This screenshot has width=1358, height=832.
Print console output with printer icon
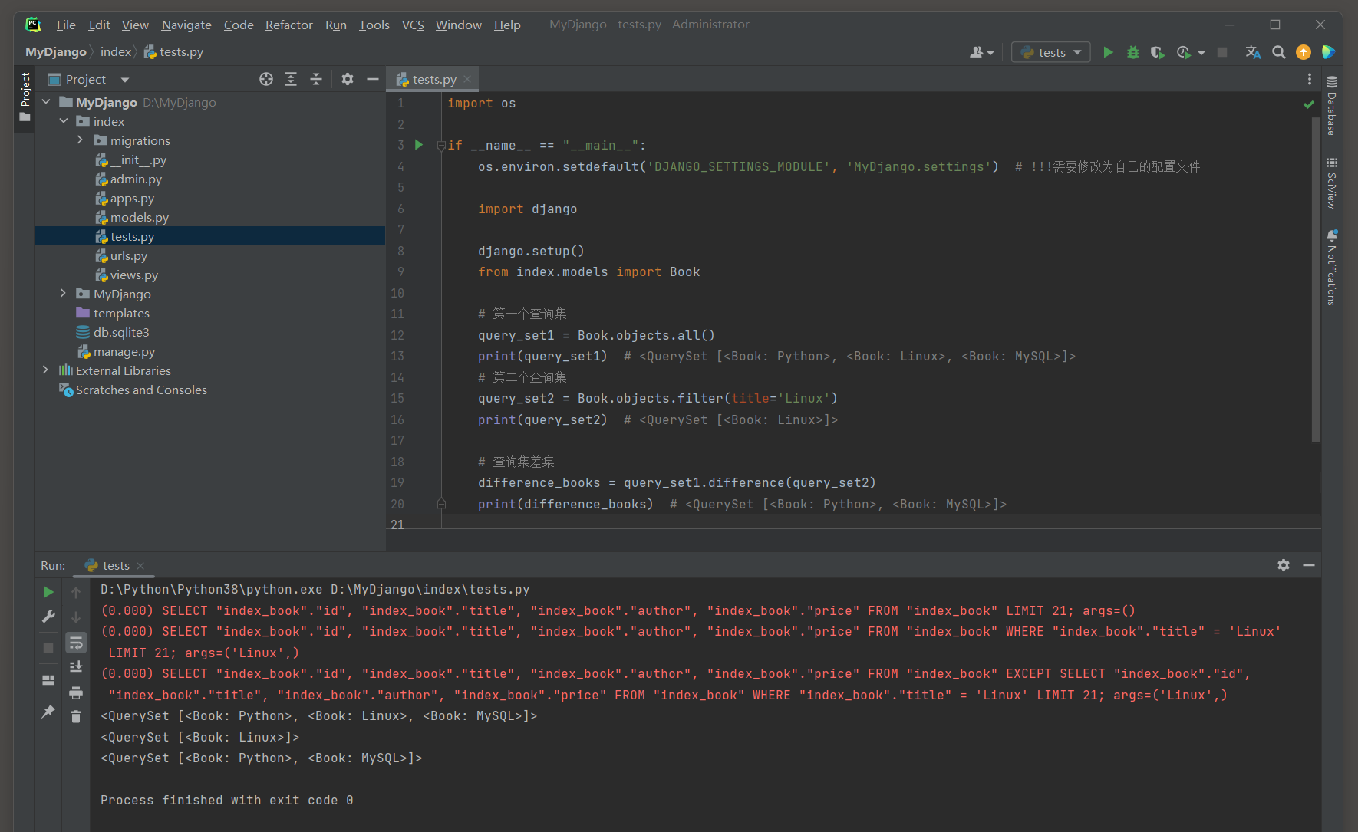pyautogui.click(x=76, y=692)
